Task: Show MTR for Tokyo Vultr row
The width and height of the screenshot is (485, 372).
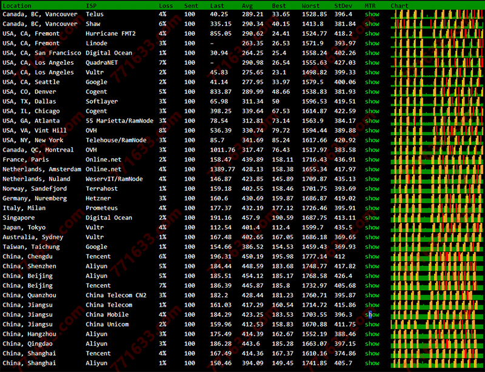Action: point(372,227)
